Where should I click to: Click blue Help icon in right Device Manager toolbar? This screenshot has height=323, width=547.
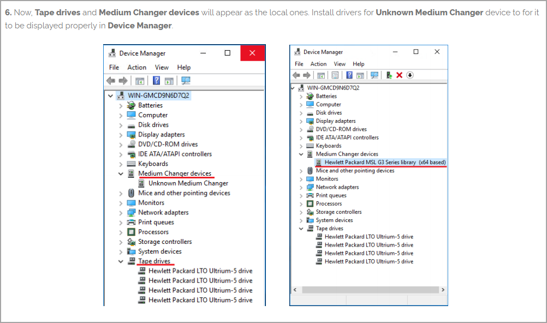[349, 75]
